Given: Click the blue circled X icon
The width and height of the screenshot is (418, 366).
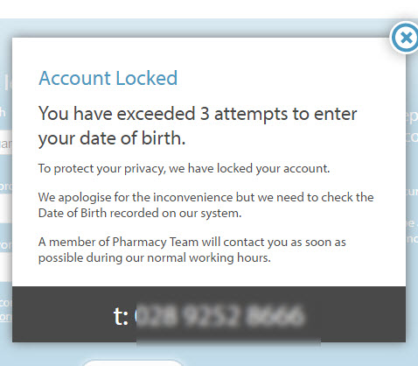Looking at the screenshot, I should coord(406,38).
